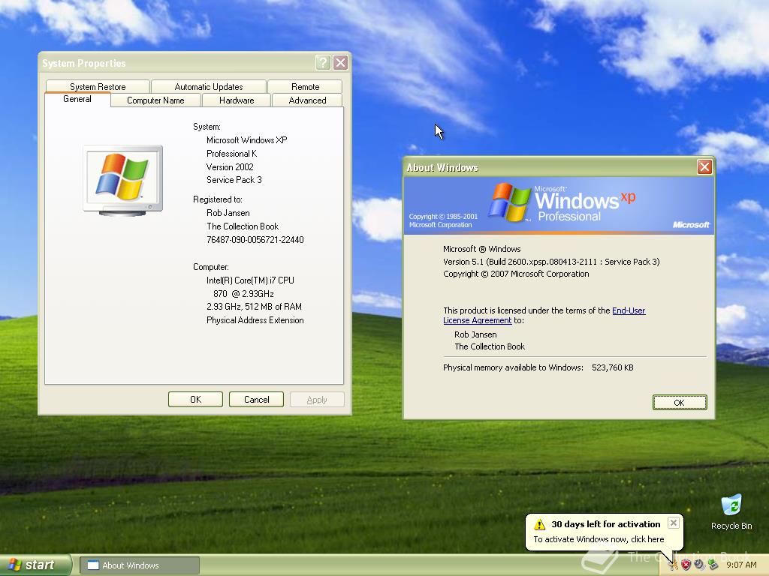The height and width of the screenshot is (576, 769).
Task: Click the volume speaker tray icon
Action: 699,565
